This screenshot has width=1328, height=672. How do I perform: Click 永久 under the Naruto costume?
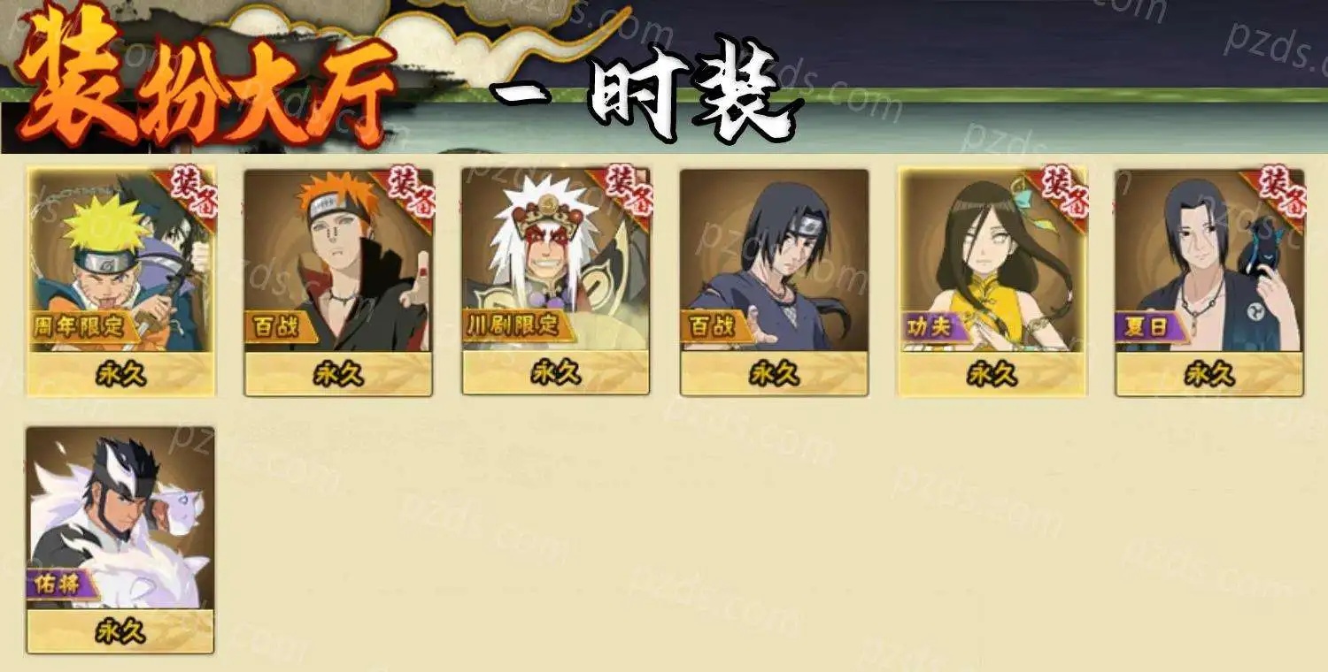pyautogui.click(x=121, y=374)
